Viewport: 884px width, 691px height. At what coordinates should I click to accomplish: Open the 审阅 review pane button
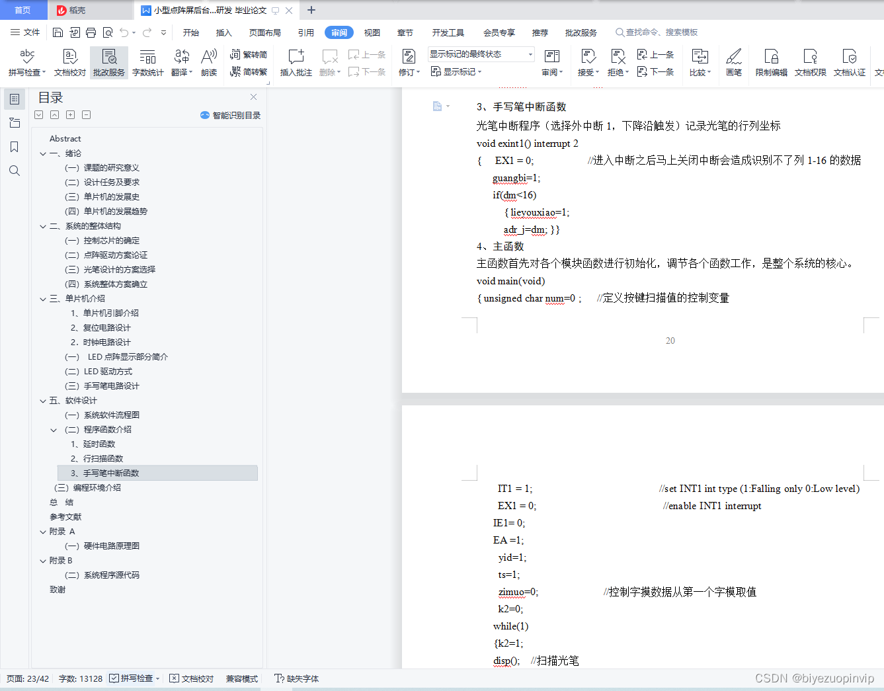[552, 63]
